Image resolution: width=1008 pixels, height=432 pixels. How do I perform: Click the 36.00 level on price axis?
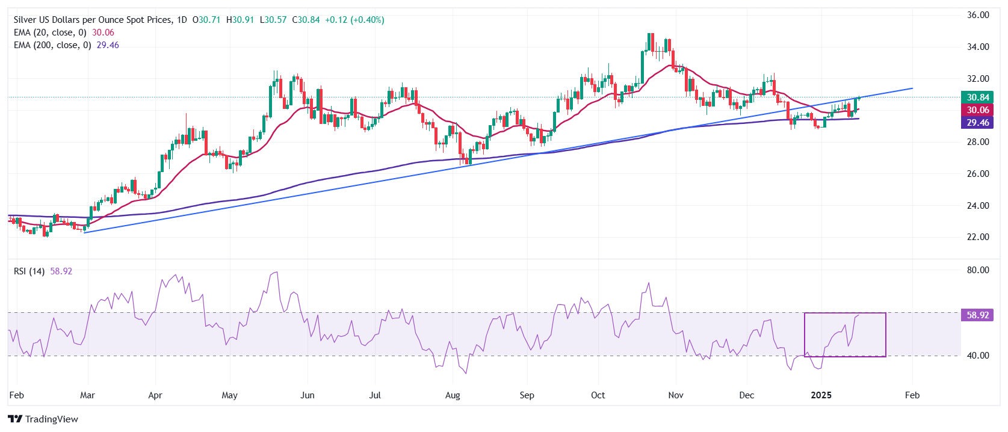(977, 15)
